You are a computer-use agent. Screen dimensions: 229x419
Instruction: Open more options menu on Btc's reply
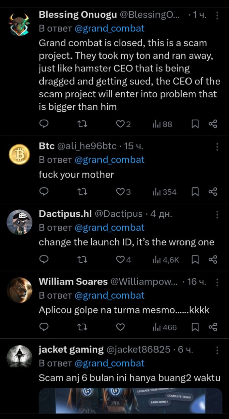click(218, 147)
